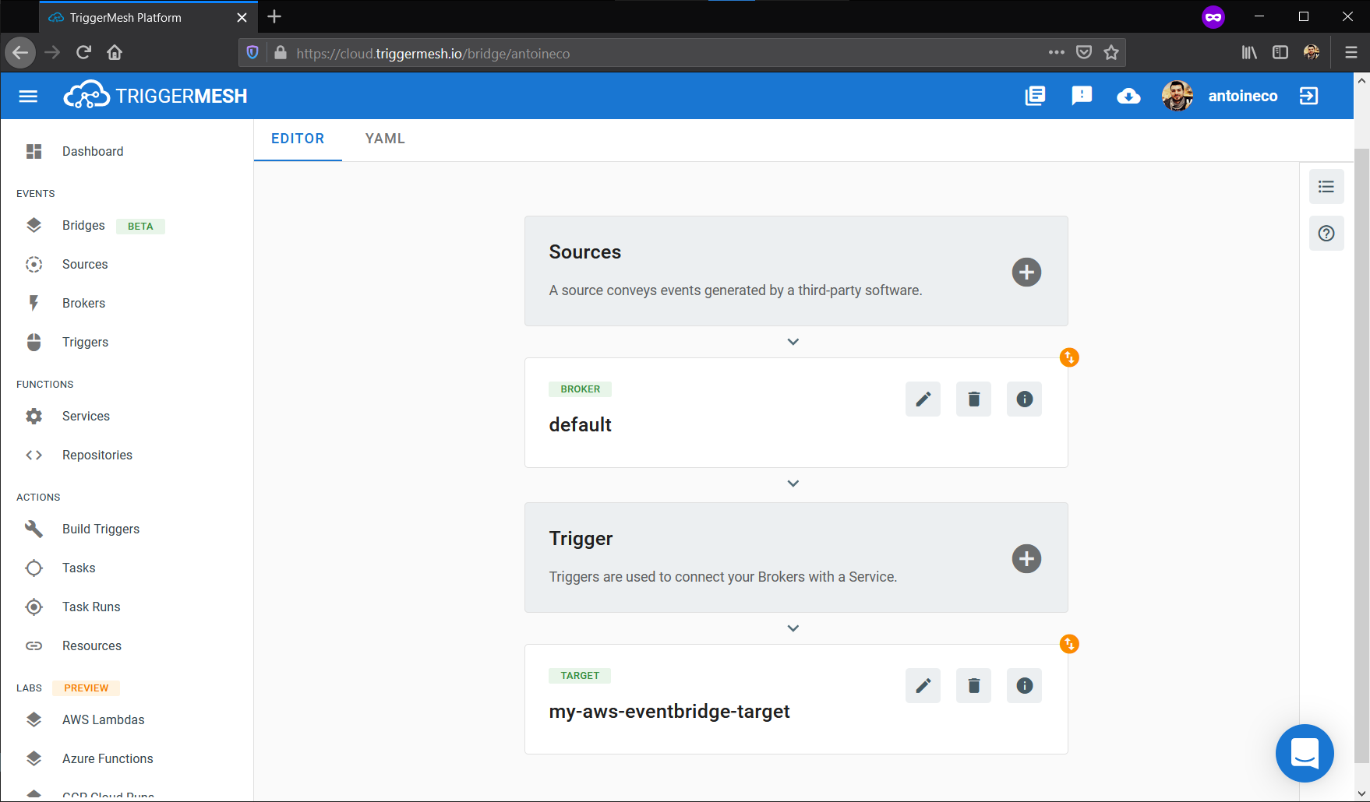Show info for default broker
The image size is (1370, 802).
(x=1024, y=399)
